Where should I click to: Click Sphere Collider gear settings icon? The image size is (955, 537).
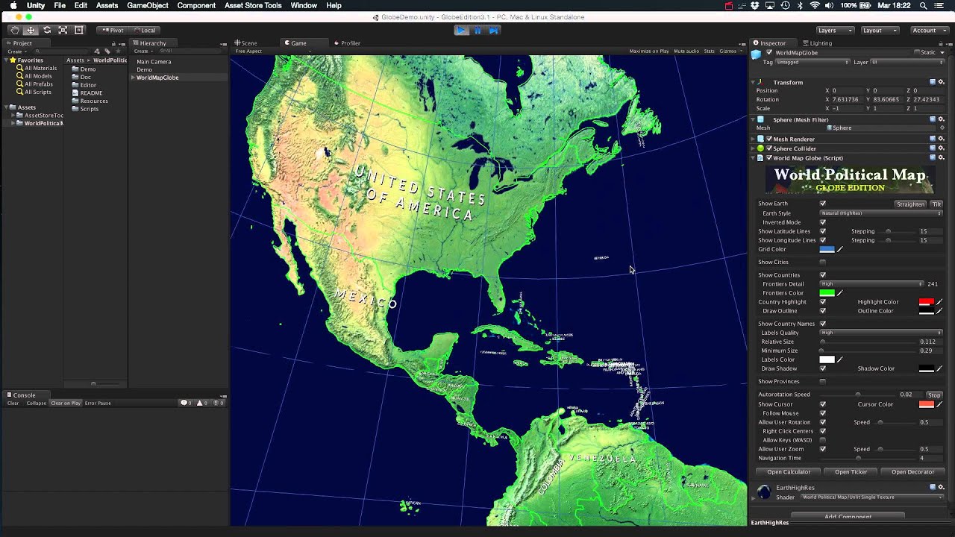point(942,148)
